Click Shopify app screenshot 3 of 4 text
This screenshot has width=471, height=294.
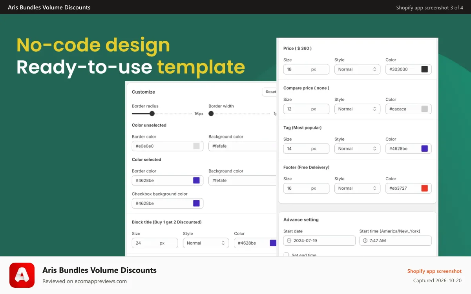430,7
